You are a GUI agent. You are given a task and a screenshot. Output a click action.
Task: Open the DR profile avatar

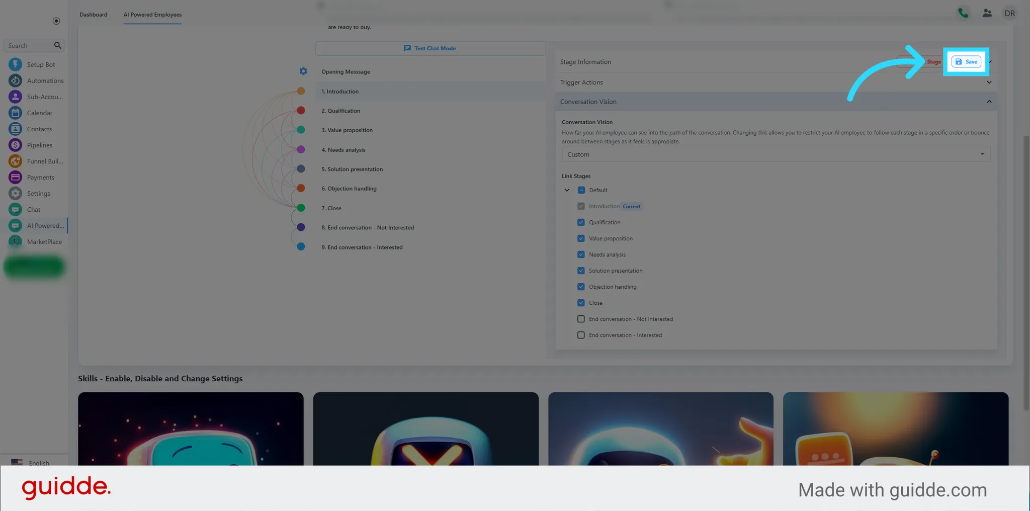click(1010, 13)
